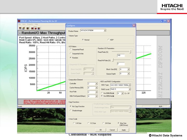The width and height of the screenshot is (187, 140).
Task: Click the Read Hit Ratio [%] slider handle
Action: 113,60
